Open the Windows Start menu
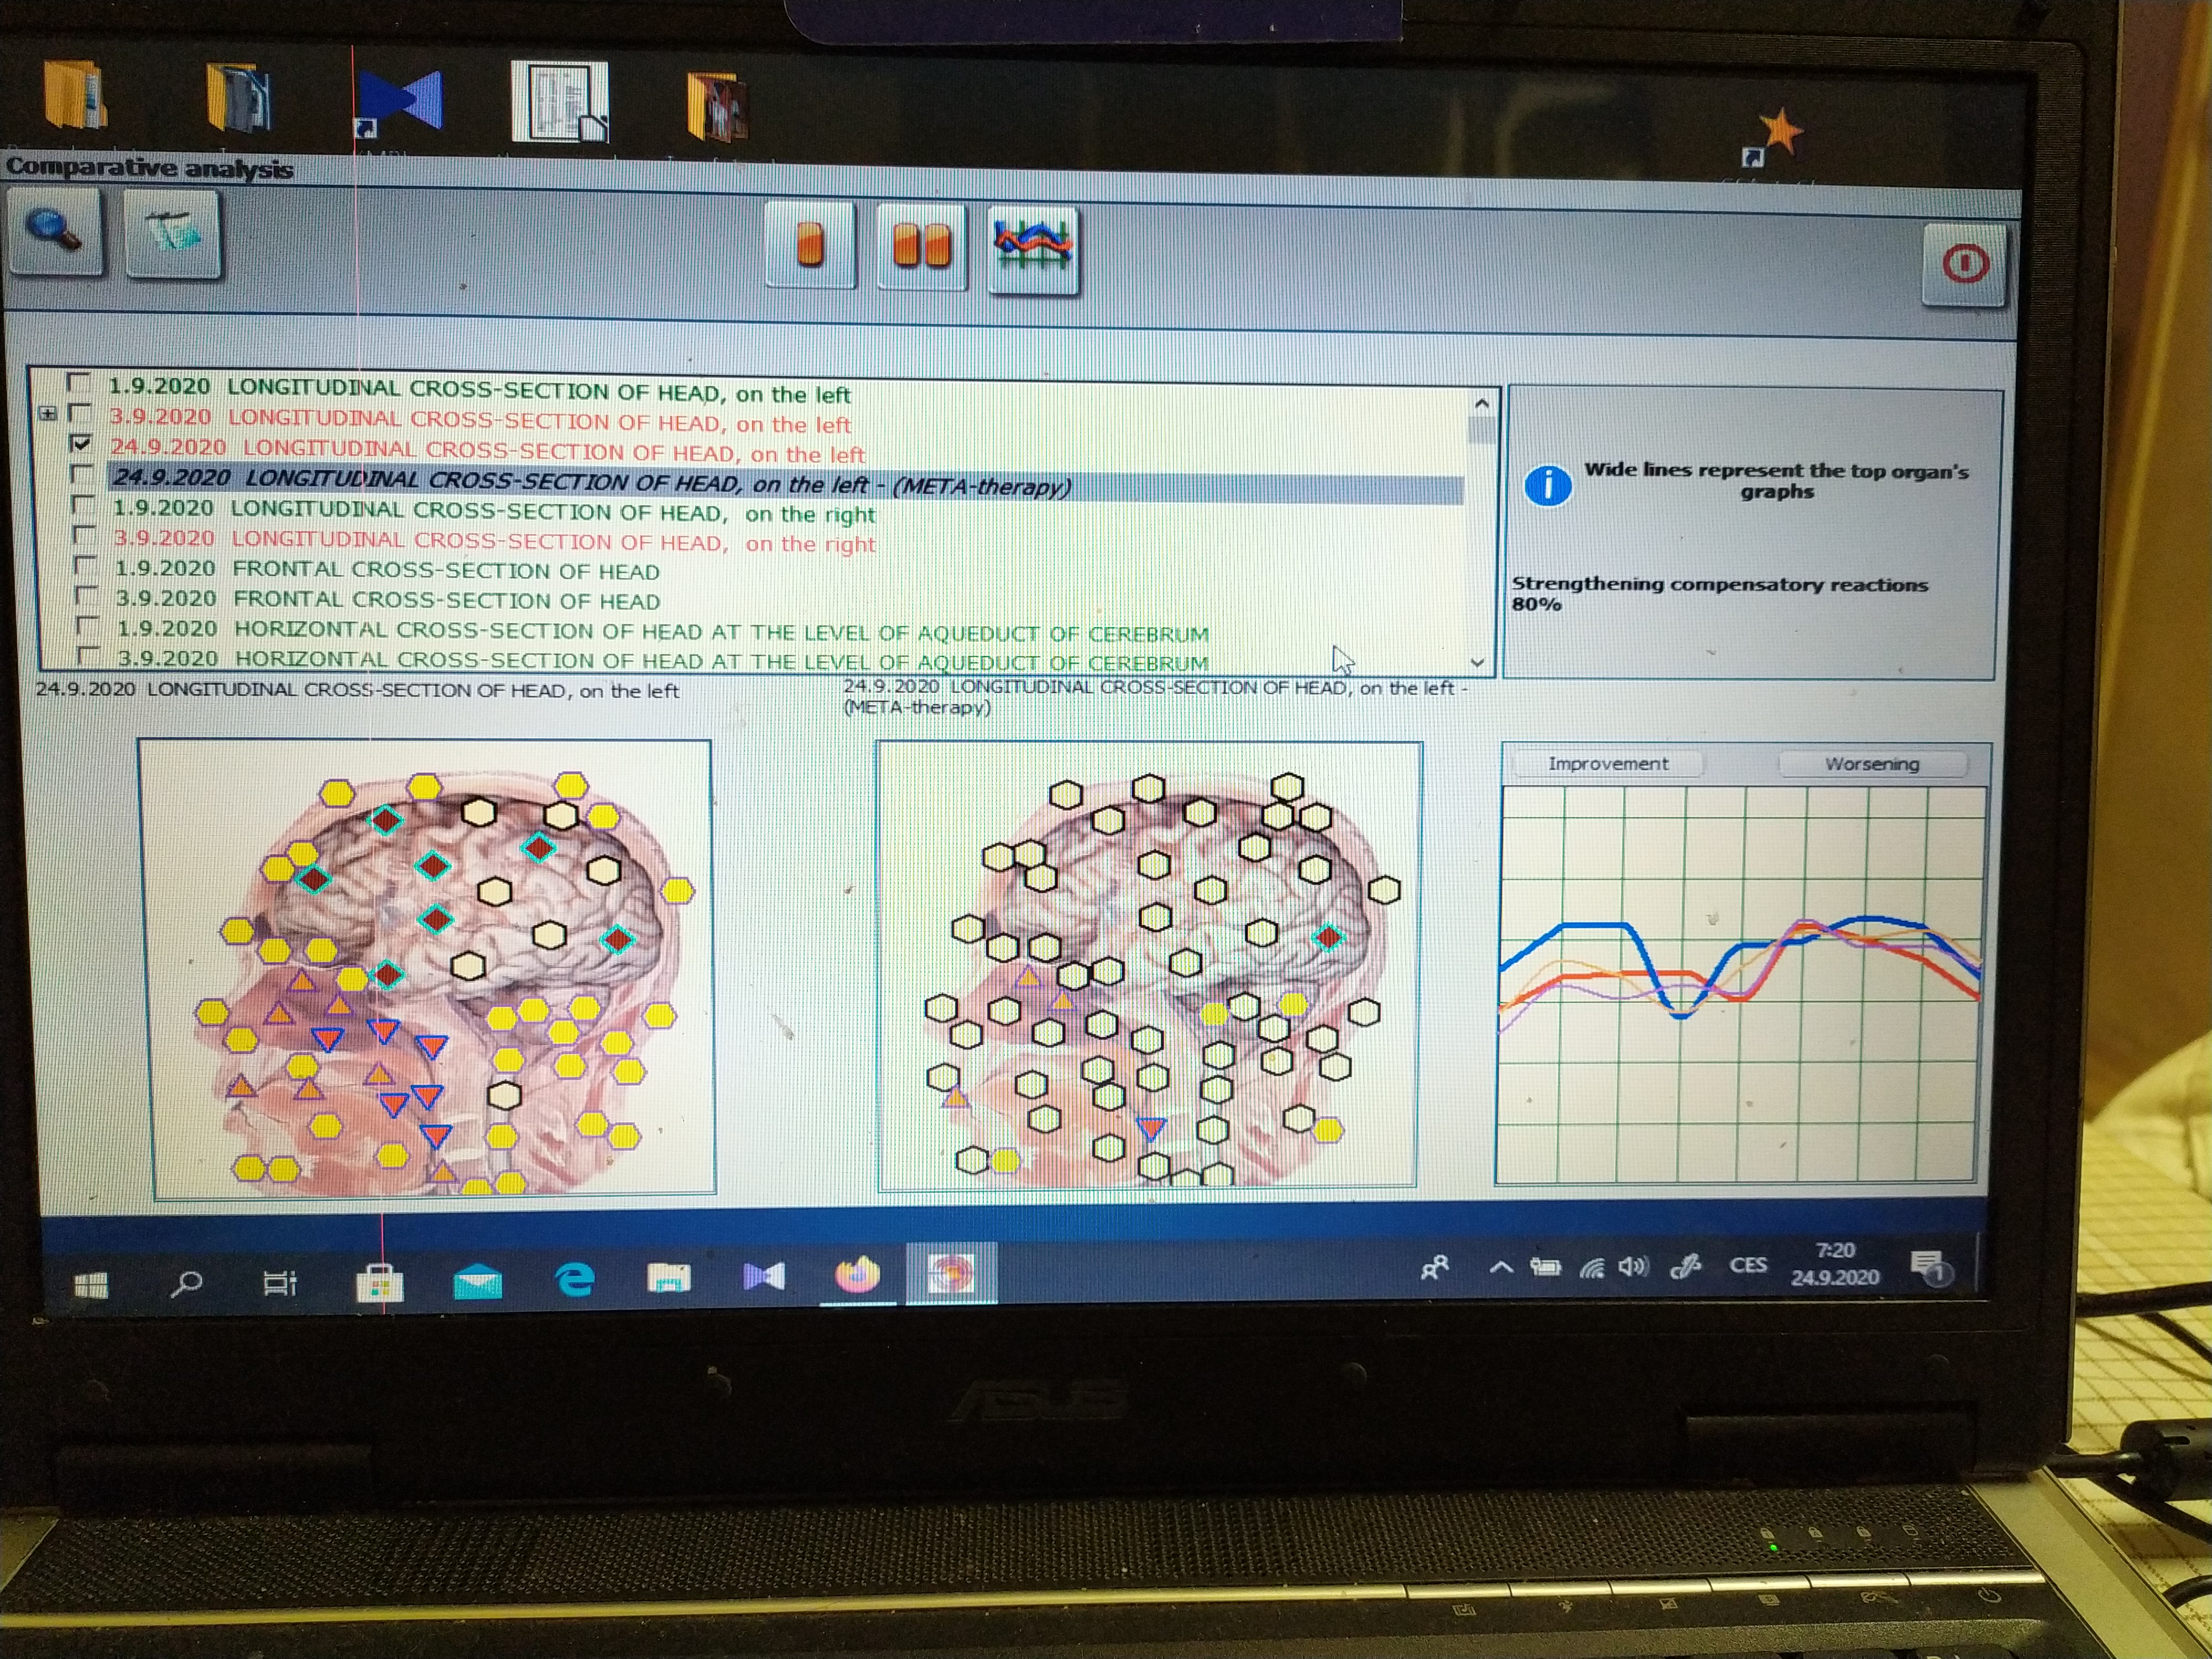 click(91, 1285)
